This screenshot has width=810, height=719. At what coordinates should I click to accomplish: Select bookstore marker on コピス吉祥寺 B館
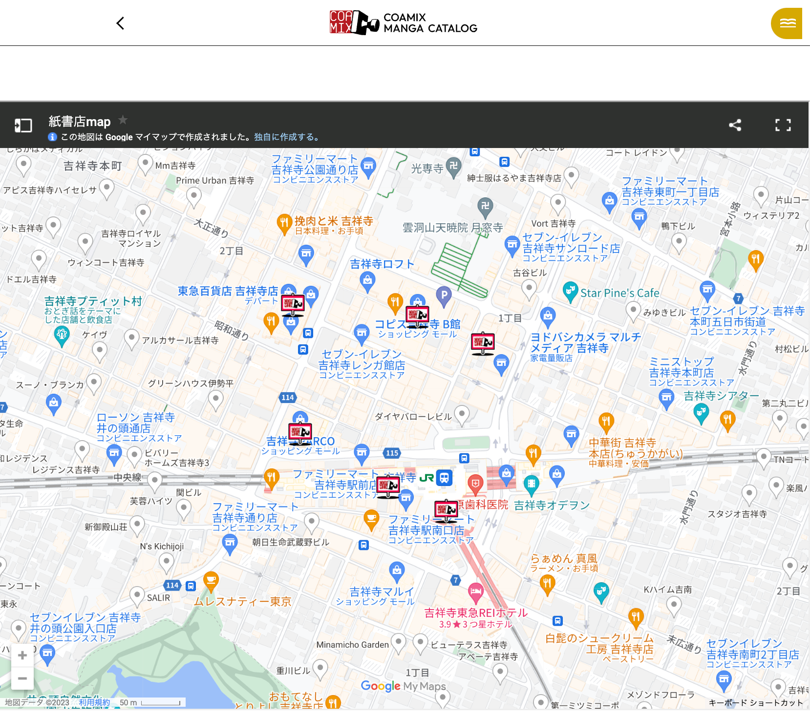coord(418,317)
